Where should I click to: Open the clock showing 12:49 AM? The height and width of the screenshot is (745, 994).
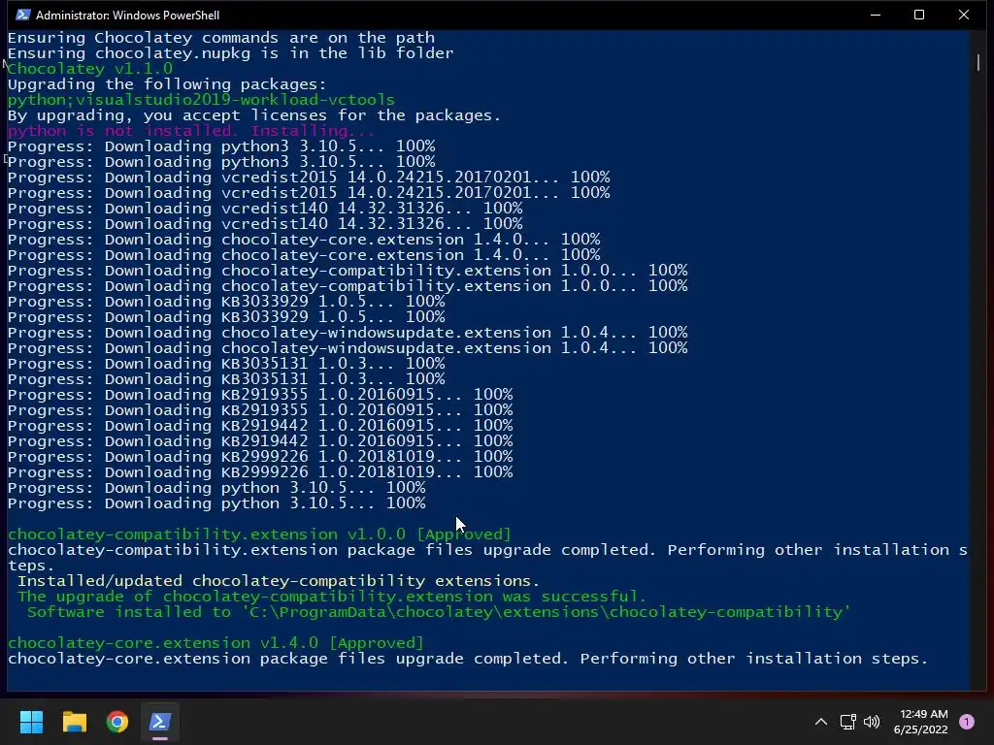point(920,722)
